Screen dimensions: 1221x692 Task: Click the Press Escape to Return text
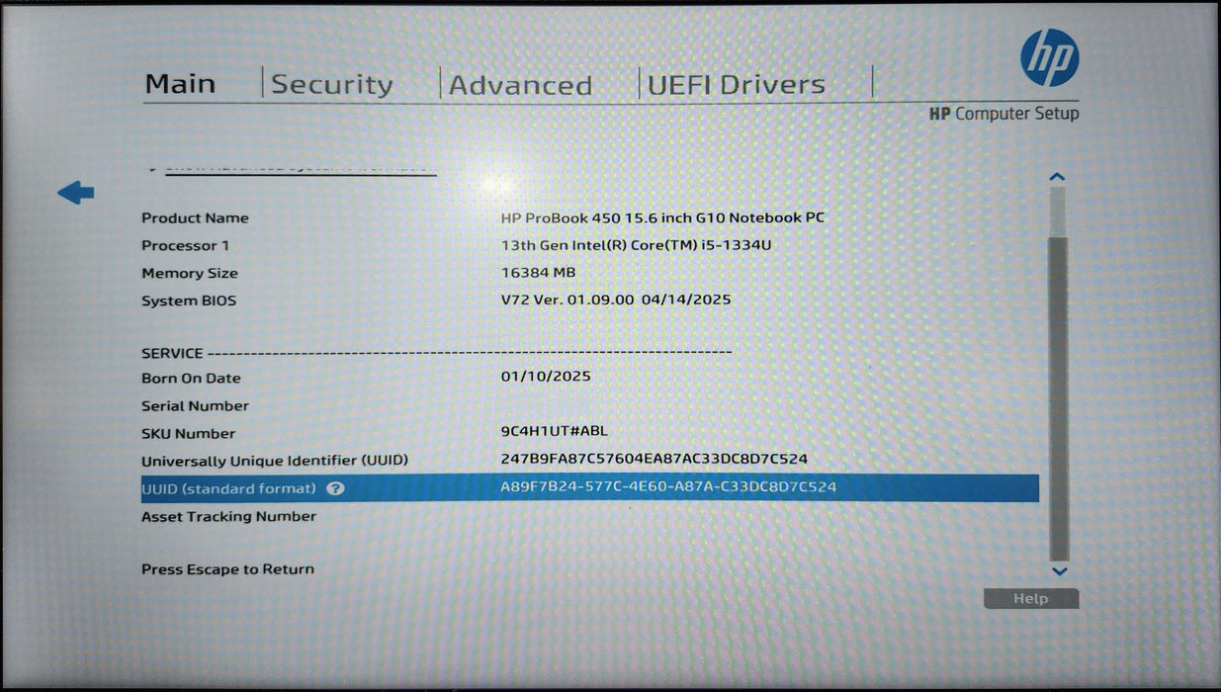[227, 569]
